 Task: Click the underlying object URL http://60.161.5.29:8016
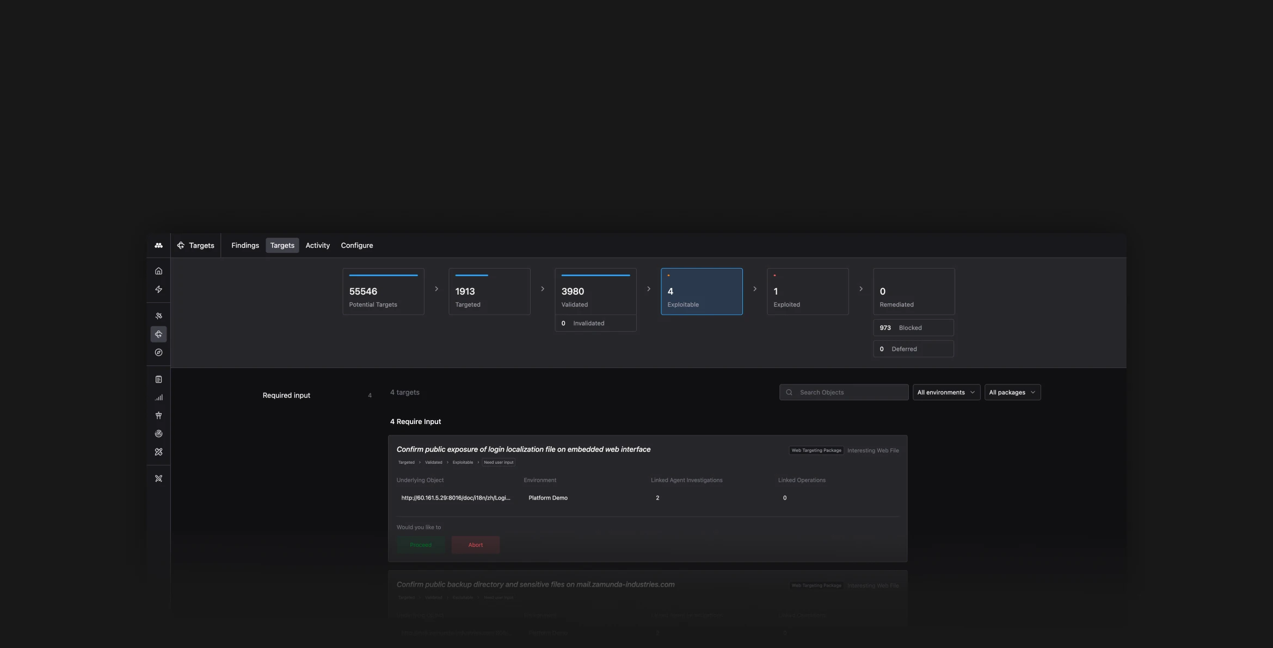[456, 498]
